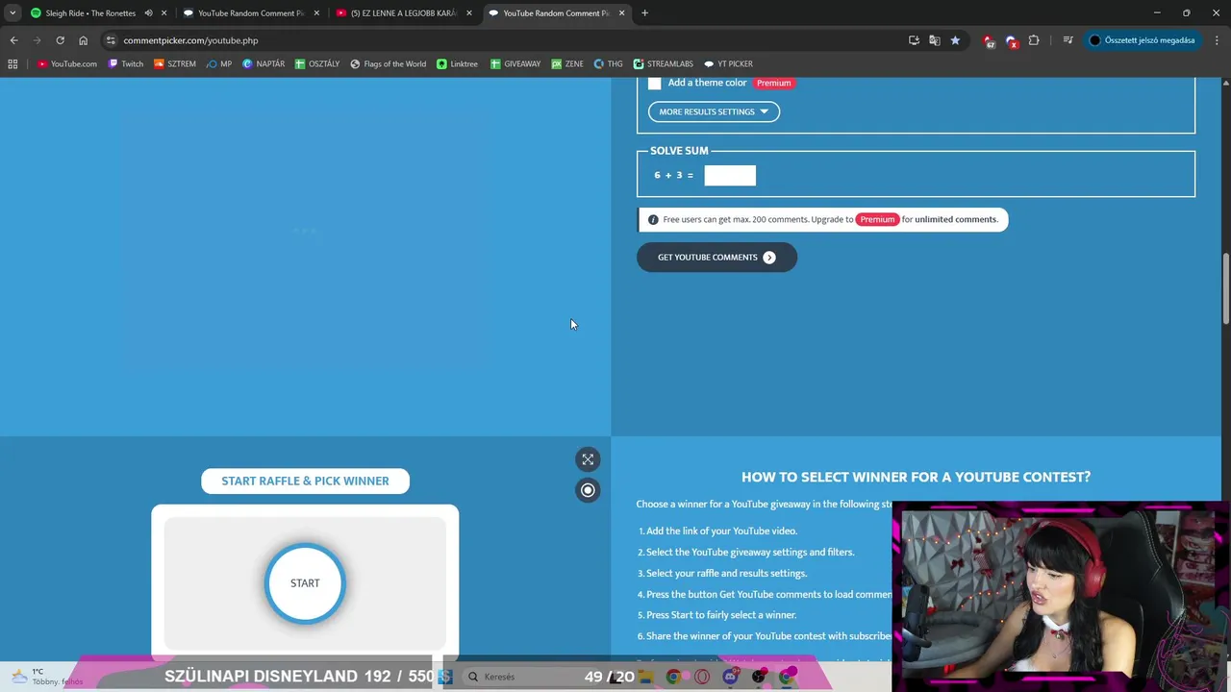1231x692 pixels.
Task: Close the EZ LENNE A LEGJOBB tab
Action: pos(469,13)
